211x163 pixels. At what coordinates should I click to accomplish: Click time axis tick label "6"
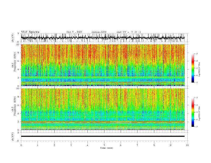pos(121,145)
